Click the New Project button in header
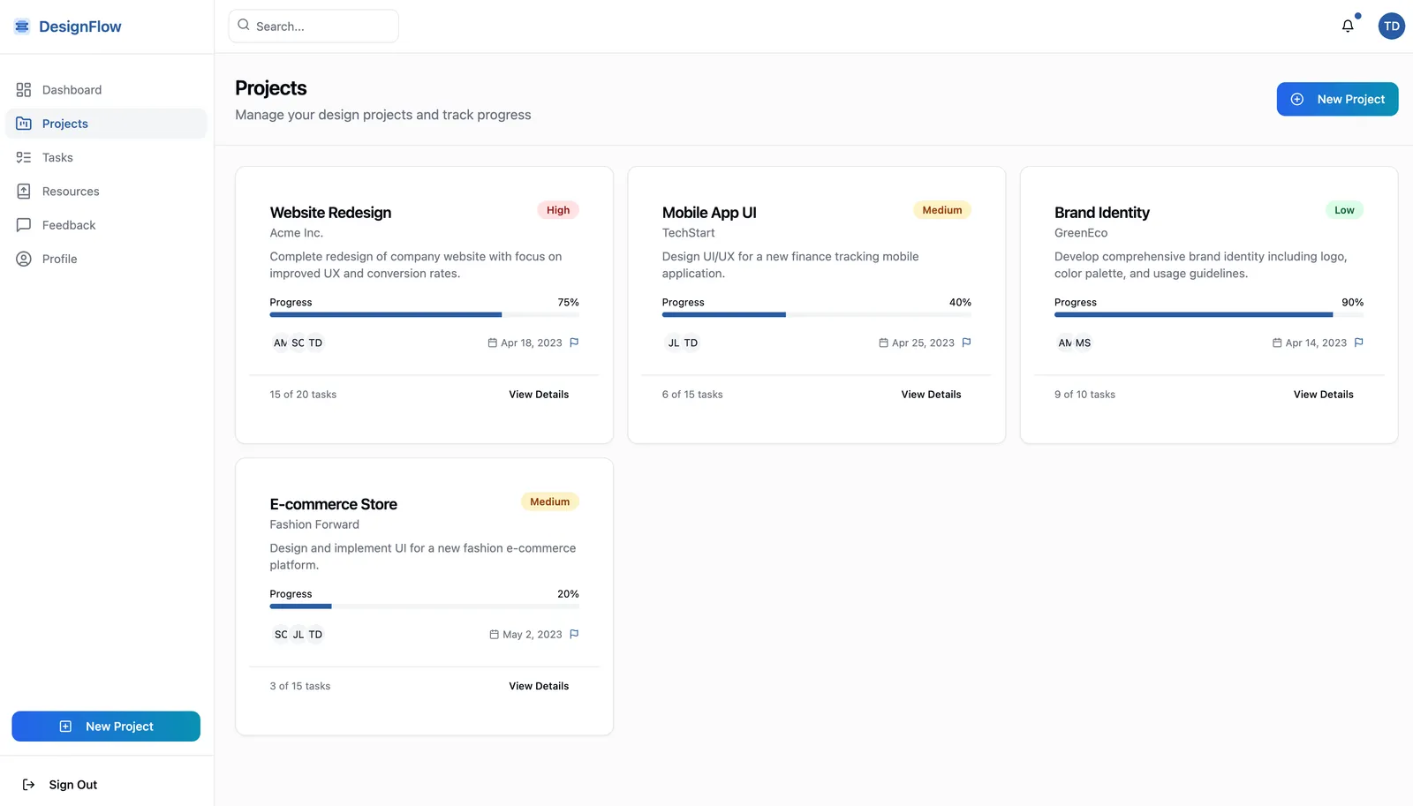Screen dimensions: 1413x806 pyautogui.click(x=1337, y=99)
